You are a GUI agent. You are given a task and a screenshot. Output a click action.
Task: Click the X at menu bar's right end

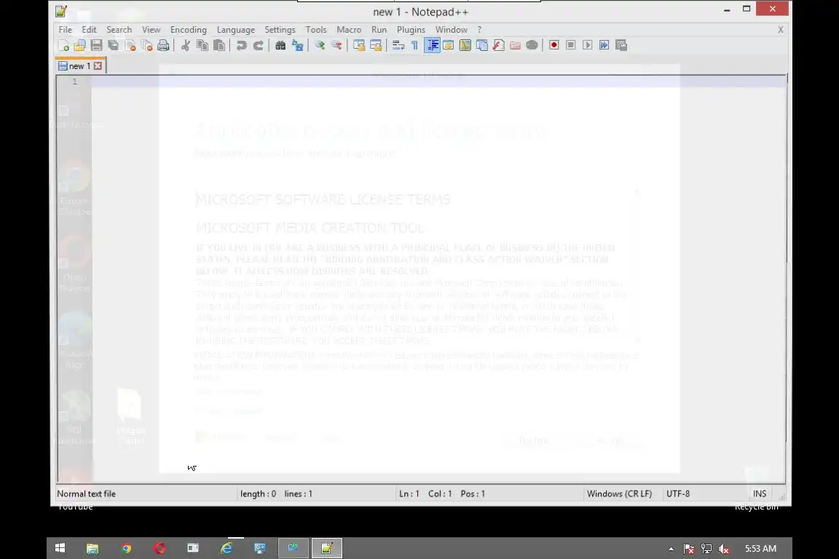click(x=780, y=30)
